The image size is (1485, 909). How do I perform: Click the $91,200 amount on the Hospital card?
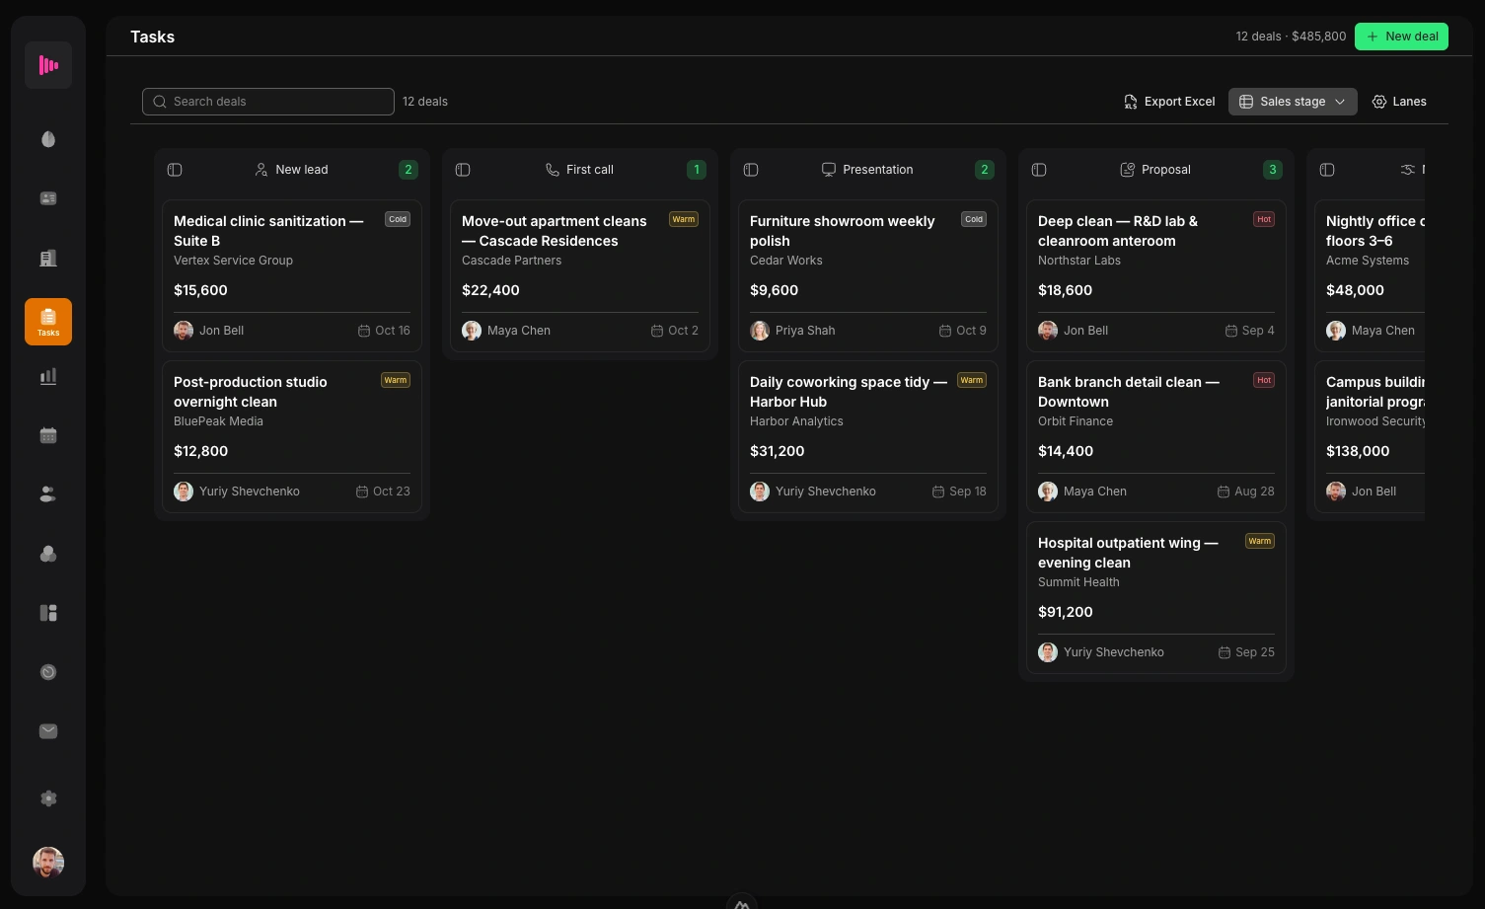(1066, 612)
